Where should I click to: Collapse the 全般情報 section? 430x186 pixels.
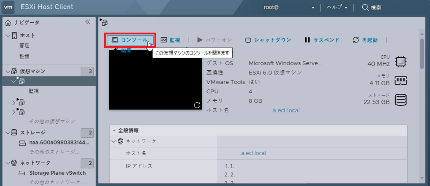pos(114,131)
